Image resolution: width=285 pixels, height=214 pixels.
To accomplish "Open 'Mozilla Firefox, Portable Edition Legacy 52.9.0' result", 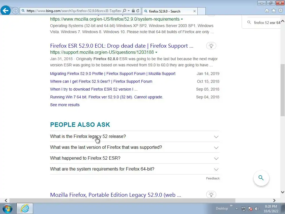I will point(116,195).
